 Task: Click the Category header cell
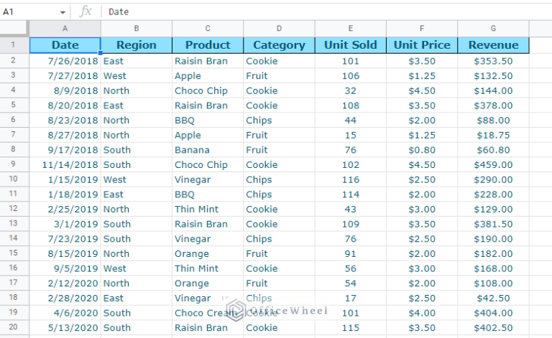point(279,44)
